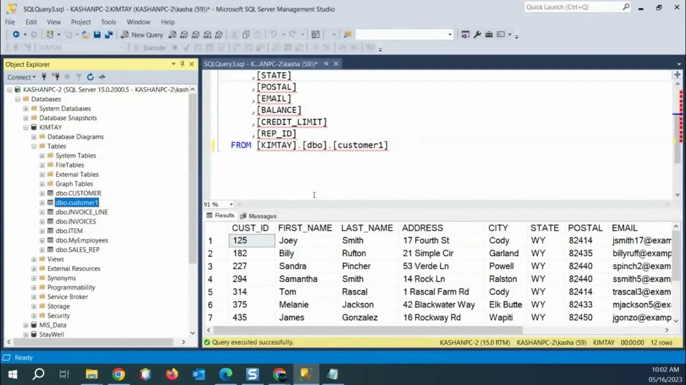Open the Help menu
The image size is (686, 385).
coord(168,22)
